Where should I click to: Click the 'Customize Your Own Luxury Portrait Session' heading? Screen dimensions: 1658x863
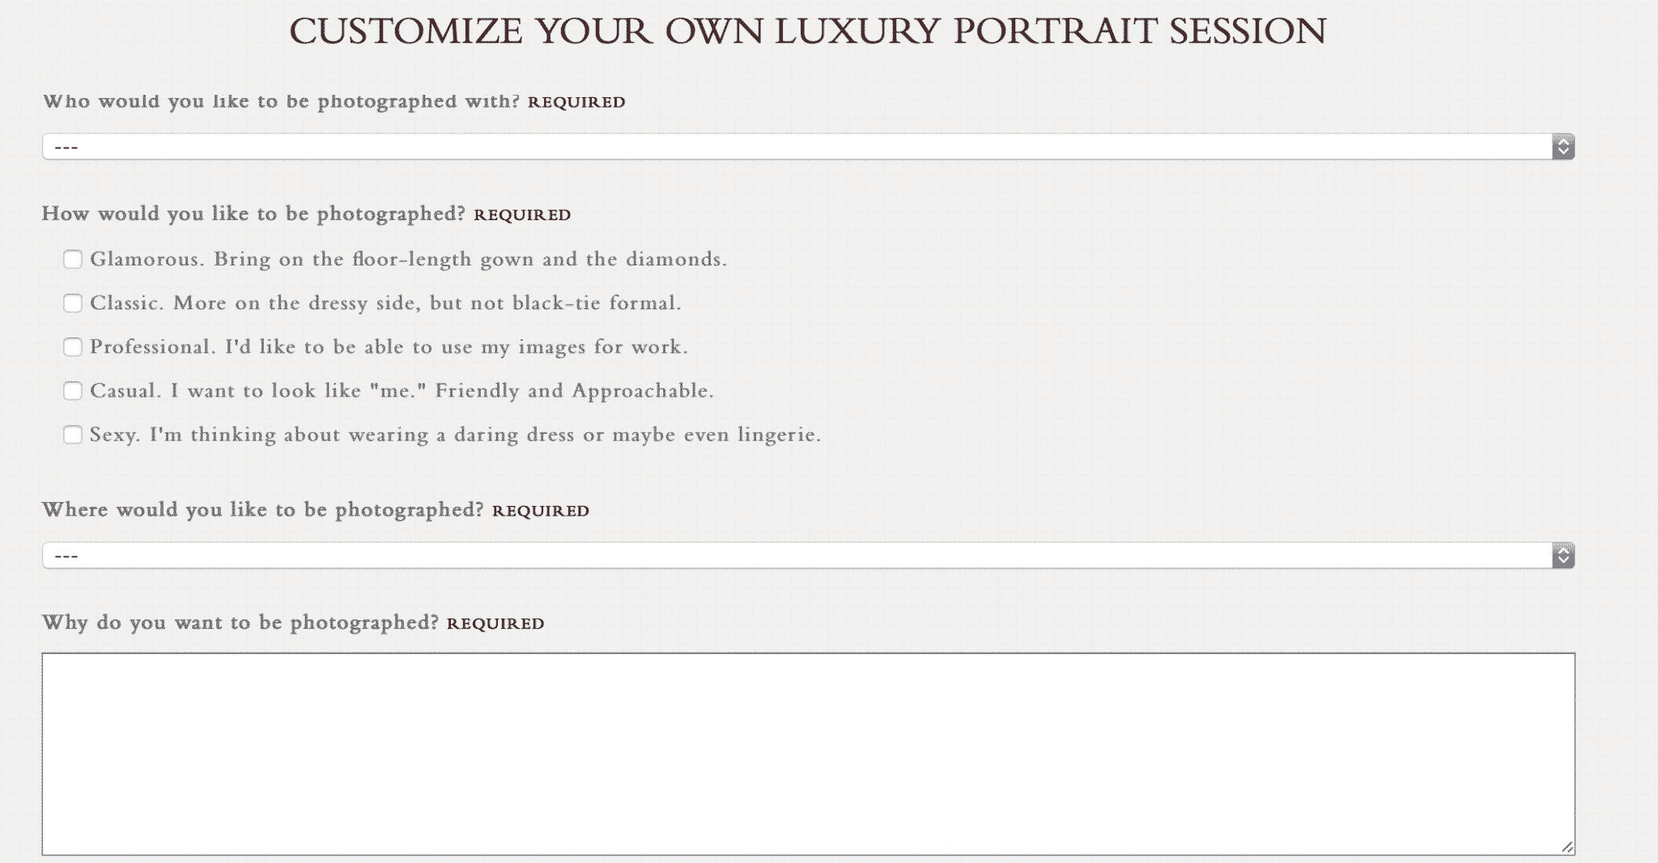tap(808, 32)
